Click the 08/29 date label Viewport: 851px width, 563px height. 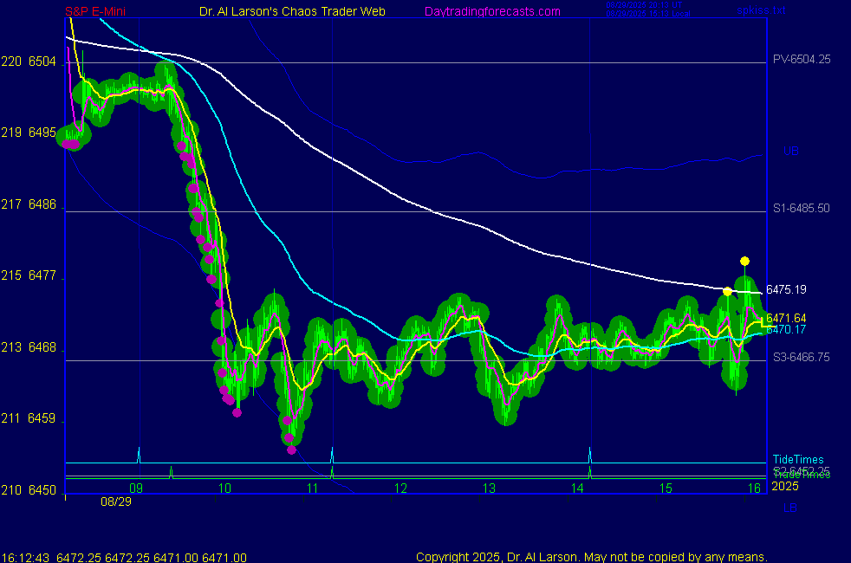(114, 502)
